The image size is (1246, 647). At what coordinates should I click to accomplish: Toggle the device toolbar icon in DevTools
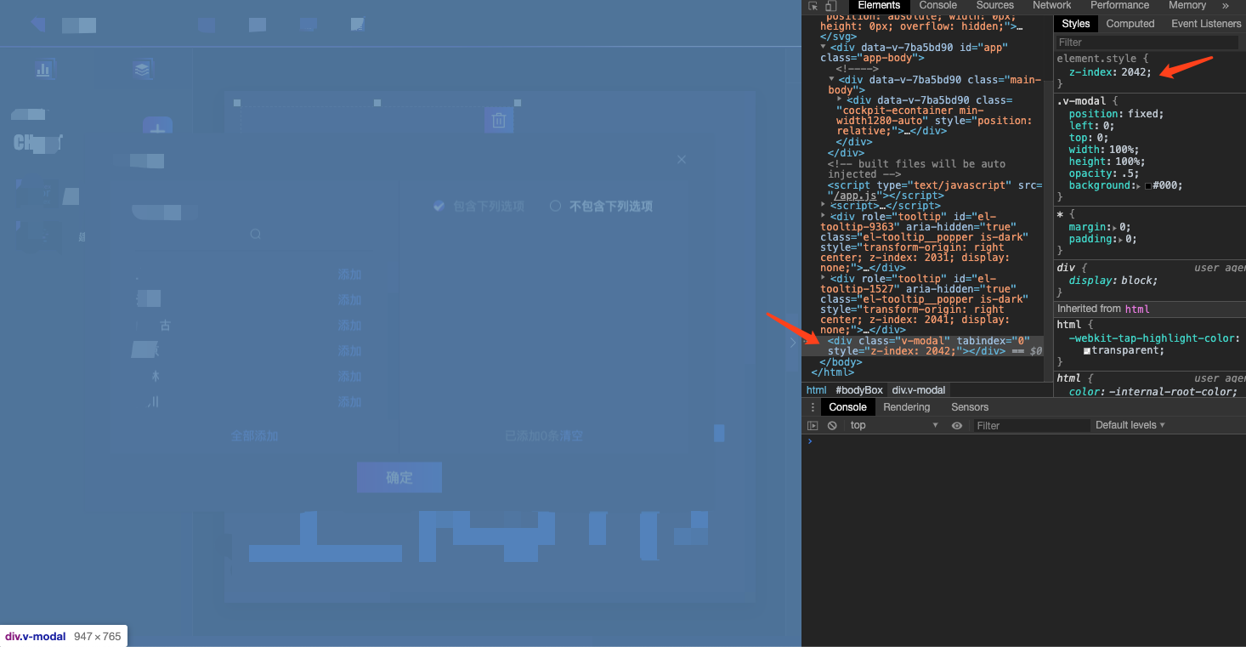[x=830, y=6]
